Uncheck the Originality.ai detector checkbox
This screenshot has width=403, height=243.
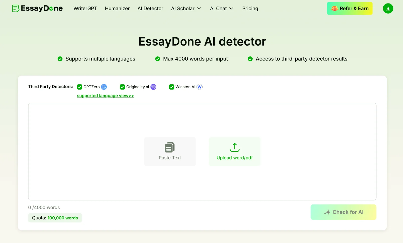[122, 87]
